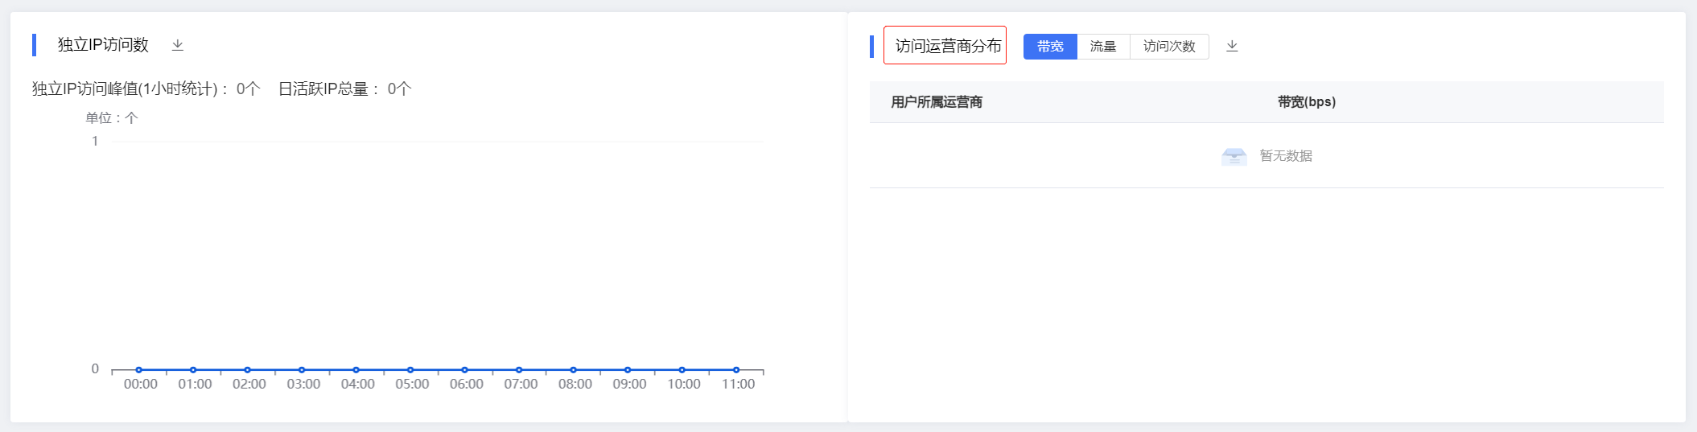Click the 00:00 data point on chart
Screen dimensions: 1697x432
(139, 370)
